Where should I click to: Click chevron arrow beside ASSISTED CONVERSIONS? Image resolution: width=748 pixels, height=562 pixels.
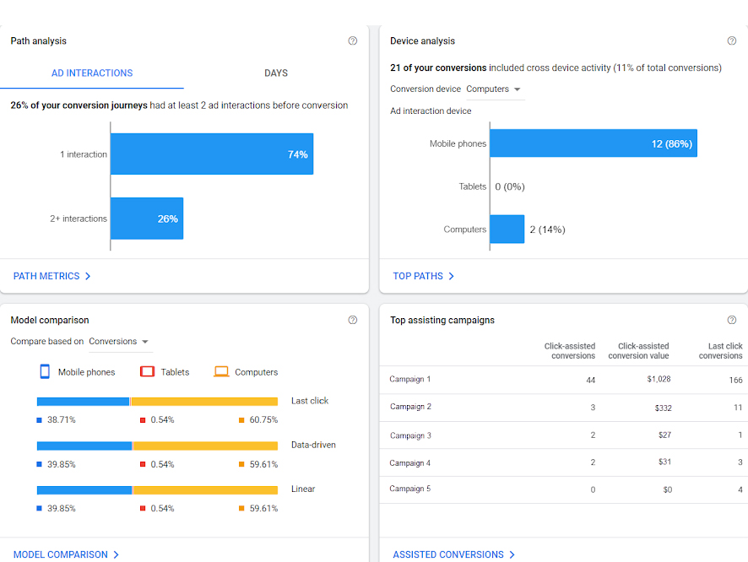point(512,554)
